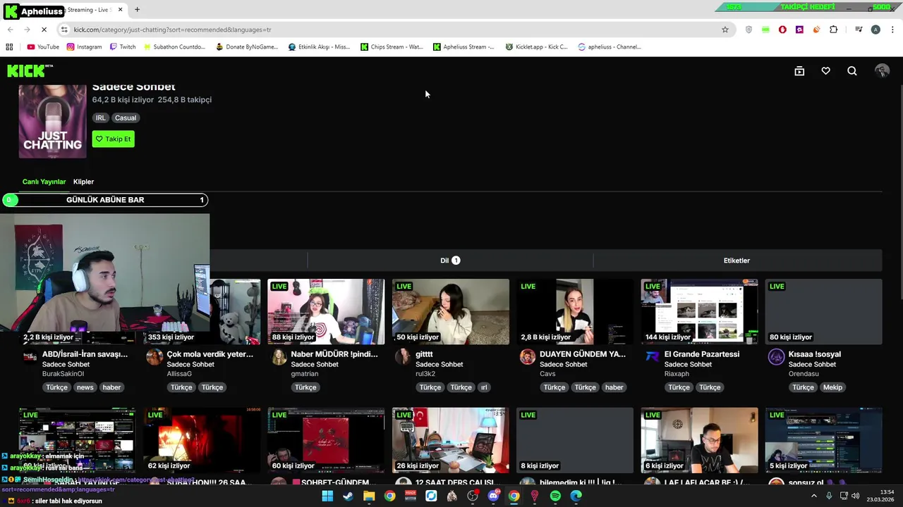The image size is (903, 507).
Task: View site information icon in address bar
Action: click(64, 30)
